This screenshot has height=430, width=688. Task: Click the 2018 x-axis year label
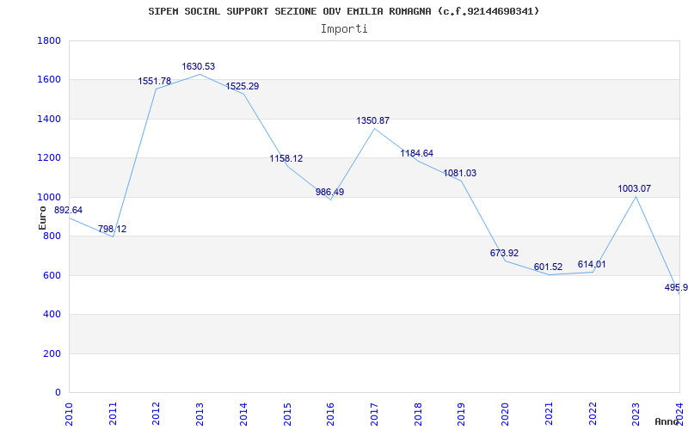(418, 415)
